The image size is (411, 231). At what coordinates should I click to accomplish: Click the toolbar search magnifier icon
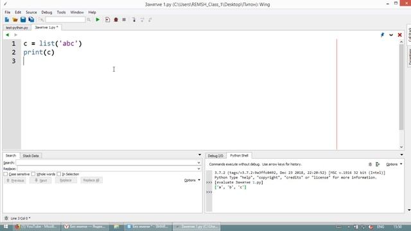click(89, 20)
